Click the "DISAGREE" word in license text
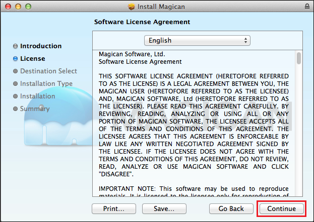Viewport: 314px width, 222px height. pos(116,174)
